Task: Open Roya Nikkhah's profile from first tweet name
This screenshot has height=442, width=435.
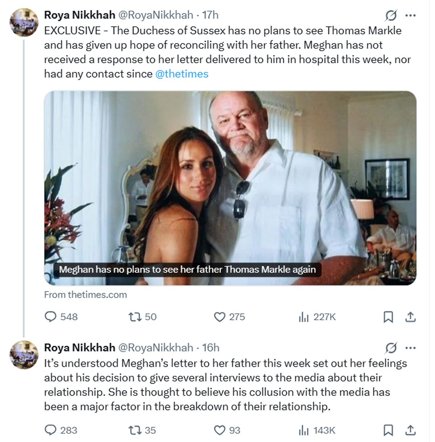Action: 79,15
